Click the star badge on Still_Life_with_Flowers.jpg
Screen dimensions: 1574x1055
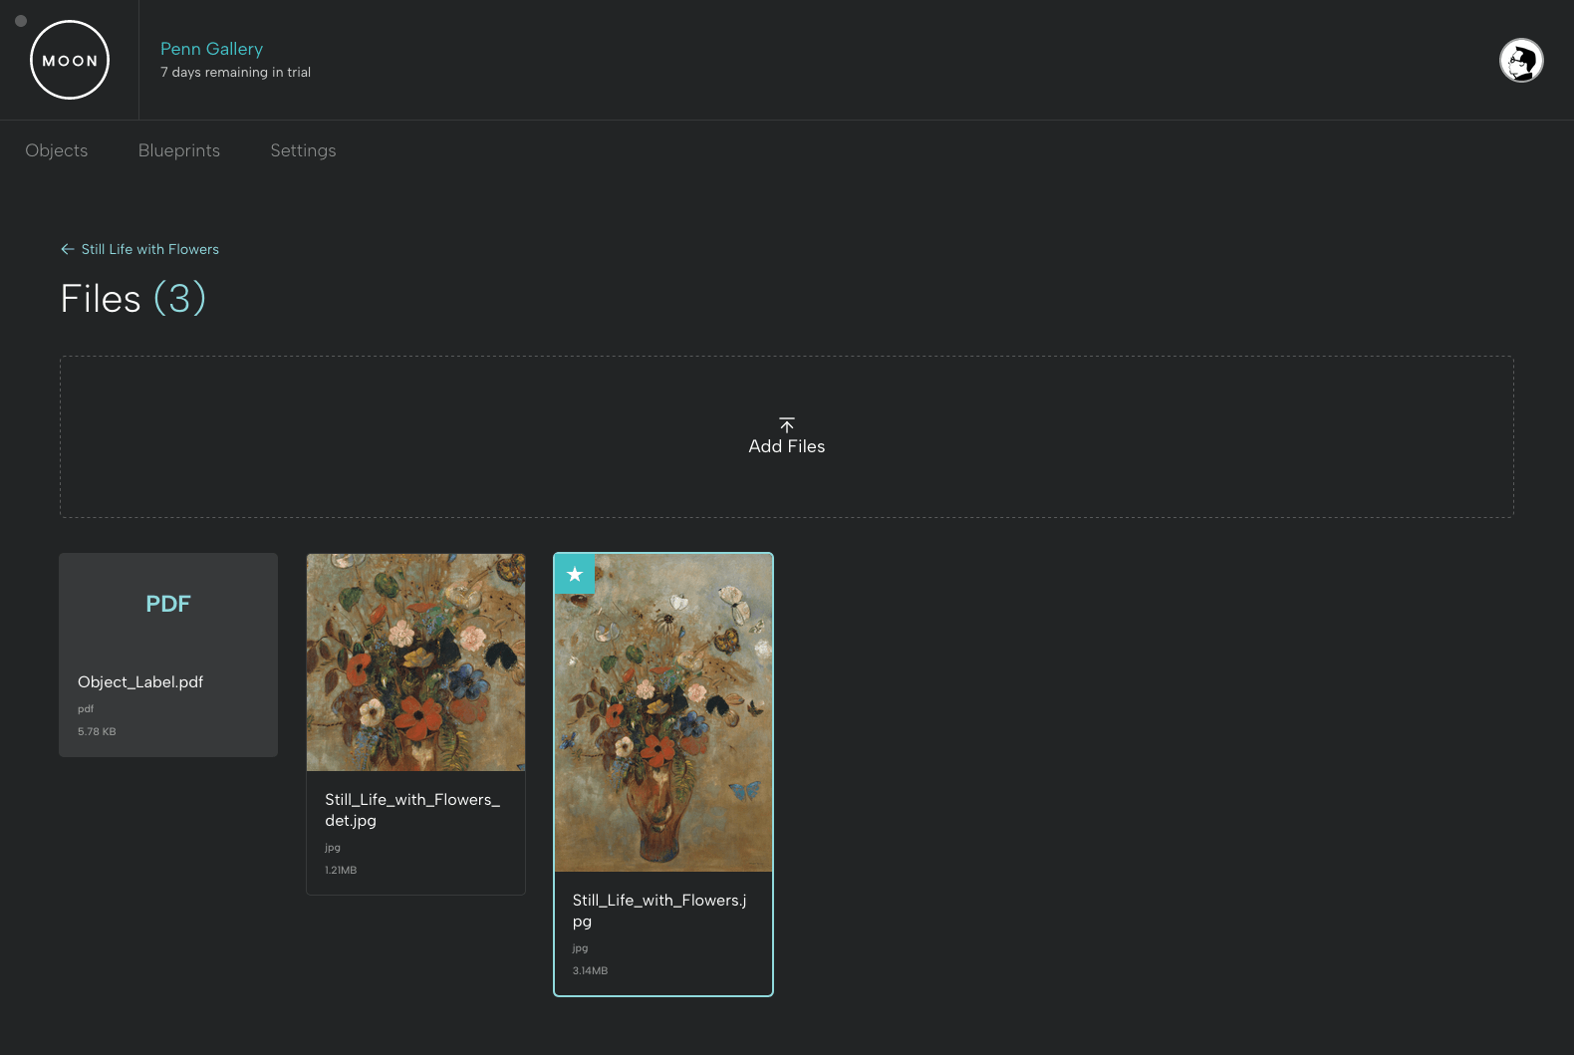(575, 574)
